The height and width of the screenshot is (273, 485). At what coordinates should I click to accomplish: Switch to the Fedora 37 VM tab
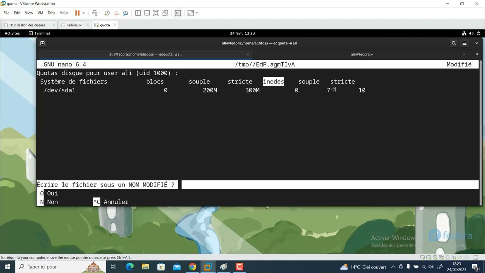(74, 25)
